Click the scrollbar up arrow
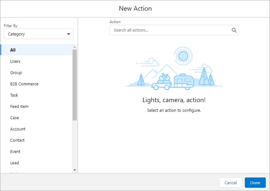270x191 pixels. (75, 47)
